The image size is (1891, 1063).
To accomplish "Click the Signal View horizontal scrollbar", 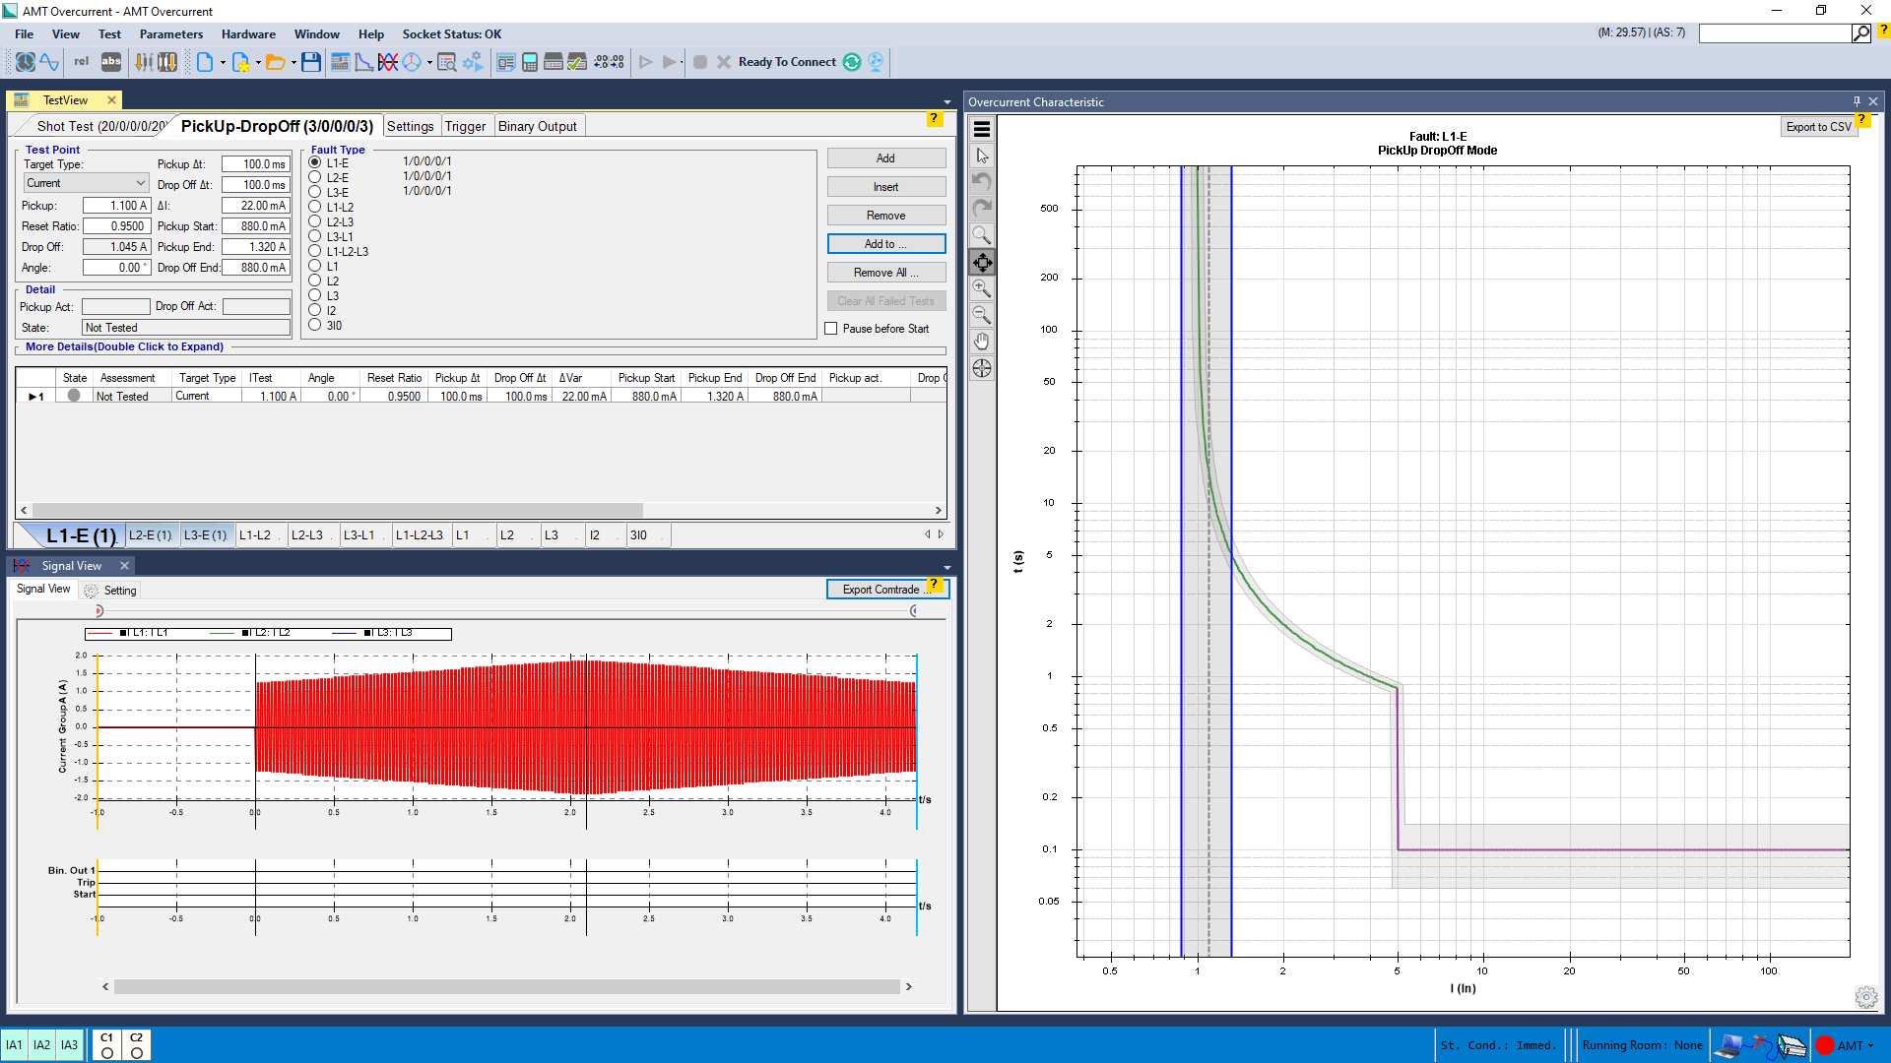I will 506,986.
